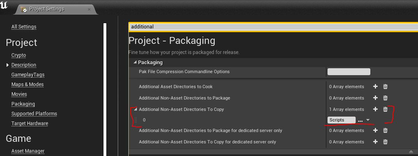Click the search field containing 'additional'
The width and height of the screenshot is (418, 156).
pos(273,26)
